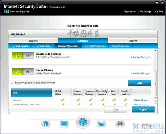Expand Advanced Settings for Cache Cleaner
166x134 pixels.
tap(140, 73)
